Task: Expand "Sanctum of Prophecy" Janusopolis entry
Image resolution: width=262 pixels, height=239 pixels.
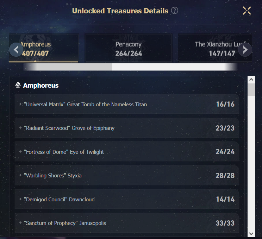Action: [127, 223]
